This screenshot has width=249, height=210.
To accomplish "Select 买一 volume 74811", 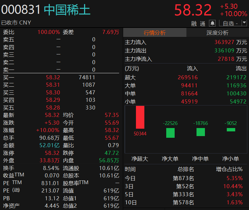I will [x=87, y=77].
